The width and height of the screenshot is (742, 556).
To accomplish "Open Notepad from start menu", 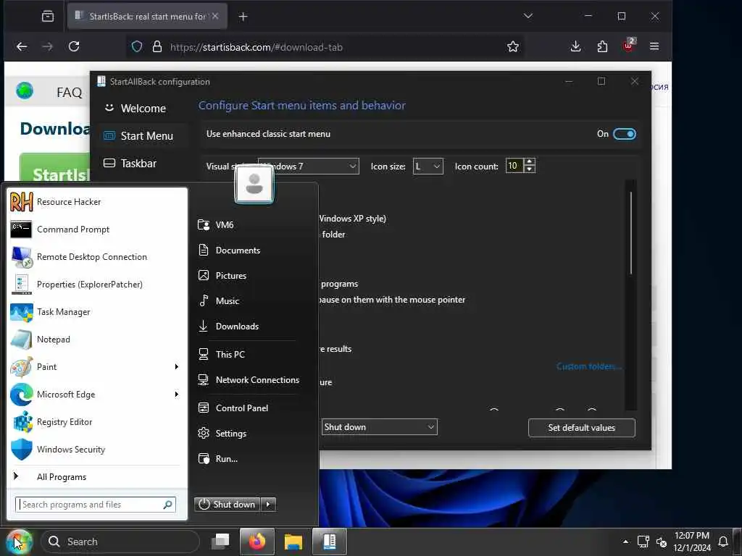I will pyautogui.click(x=97, y=340).
